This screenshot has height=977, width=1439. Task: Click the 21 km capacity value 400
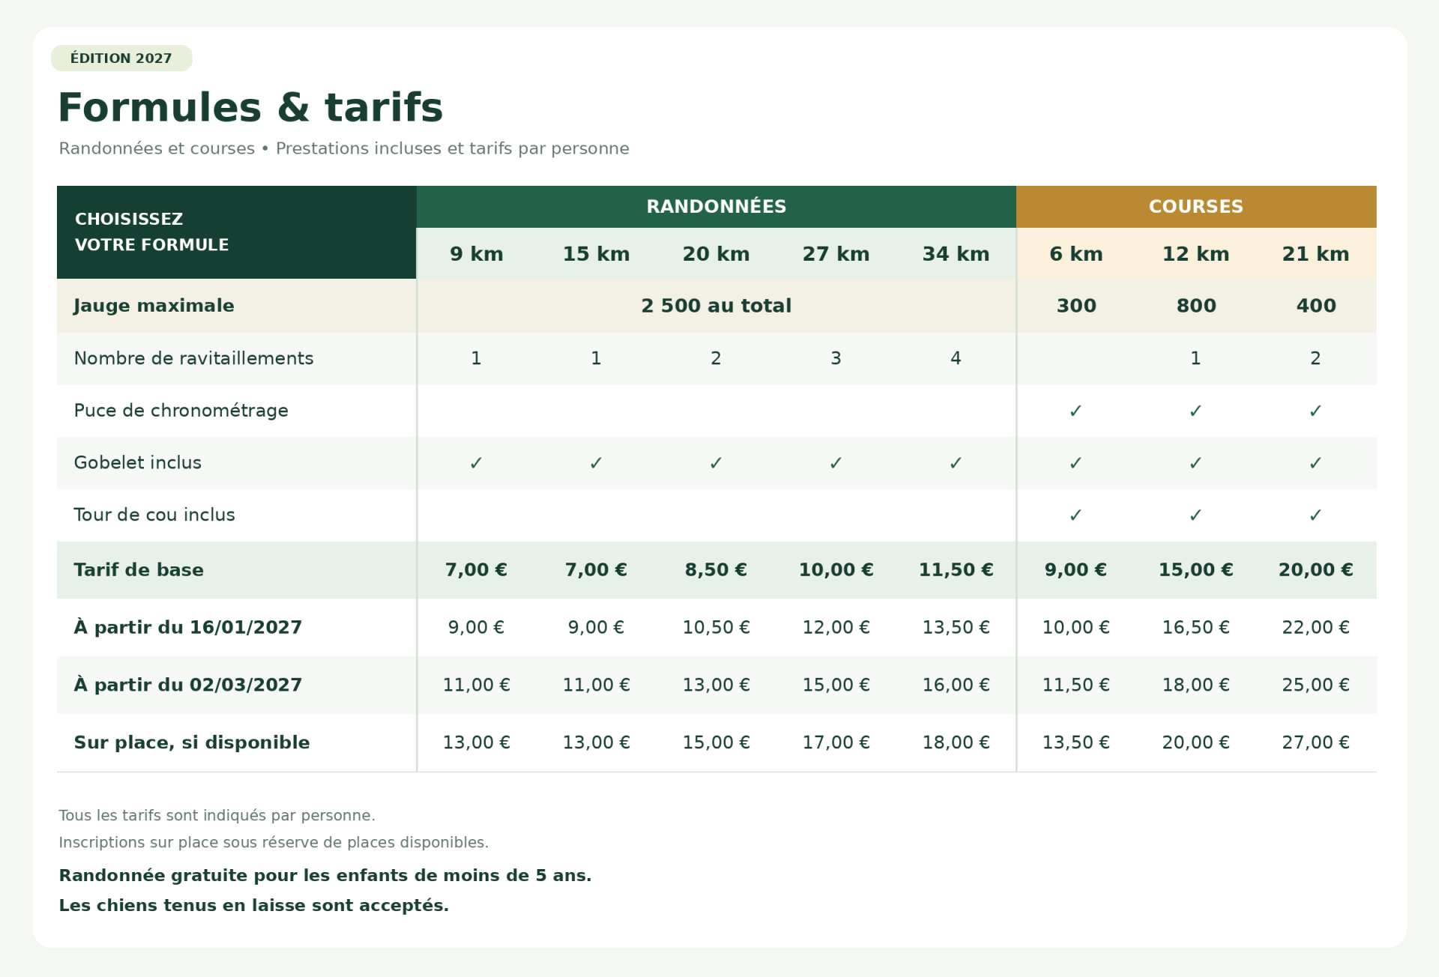1316,306
